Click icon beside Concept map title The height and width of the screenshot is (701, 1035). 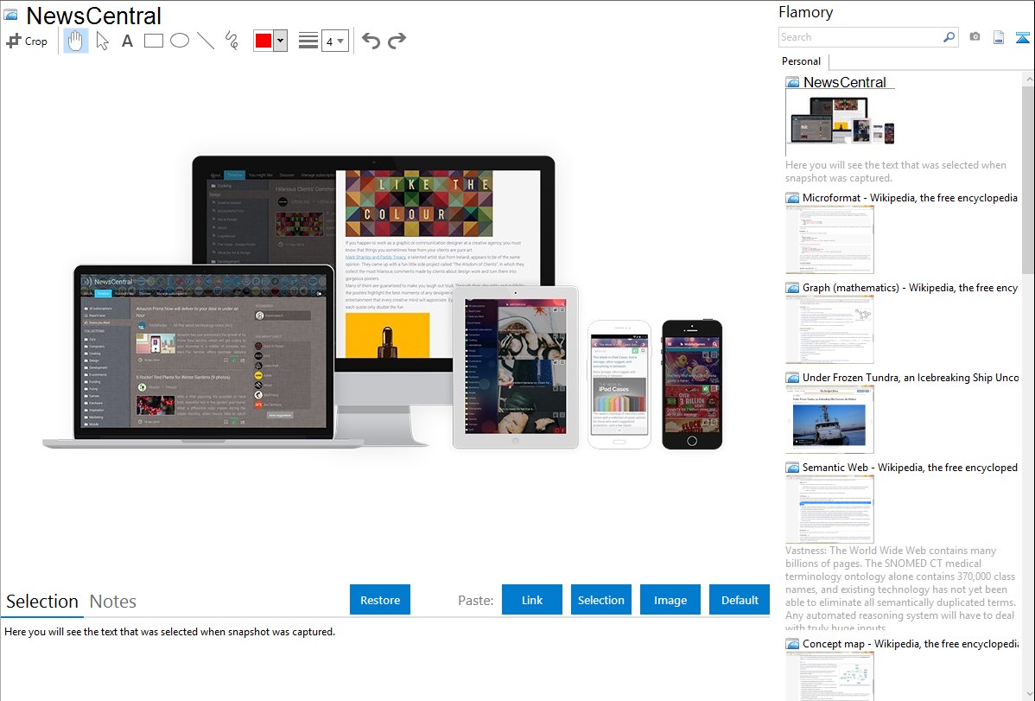pos(792,643)
